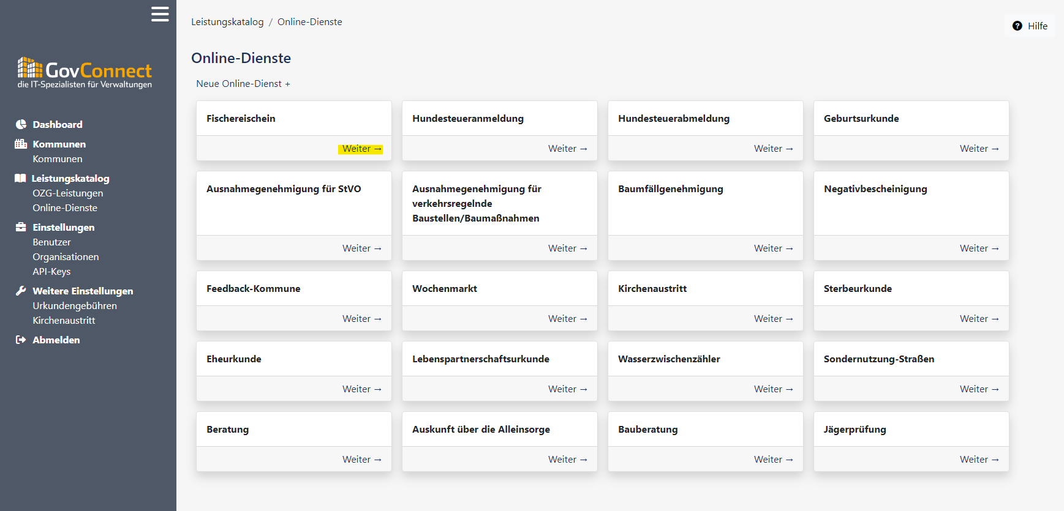Click Weiter on the Hundesteuerabmeldung card
This screenshot has height=511, width=1064.
(x=774, y=149)
